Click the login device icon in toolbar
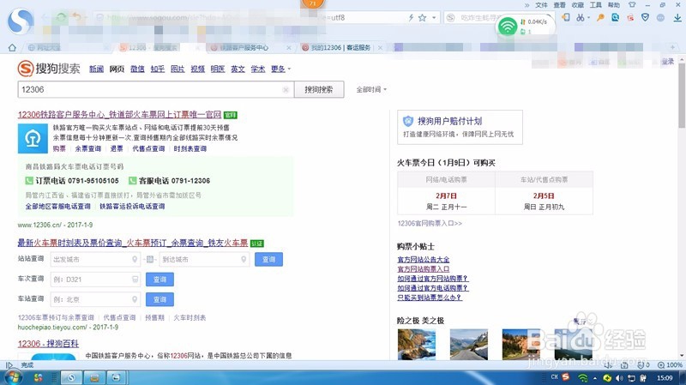686x385 pixels. (566, 17)
